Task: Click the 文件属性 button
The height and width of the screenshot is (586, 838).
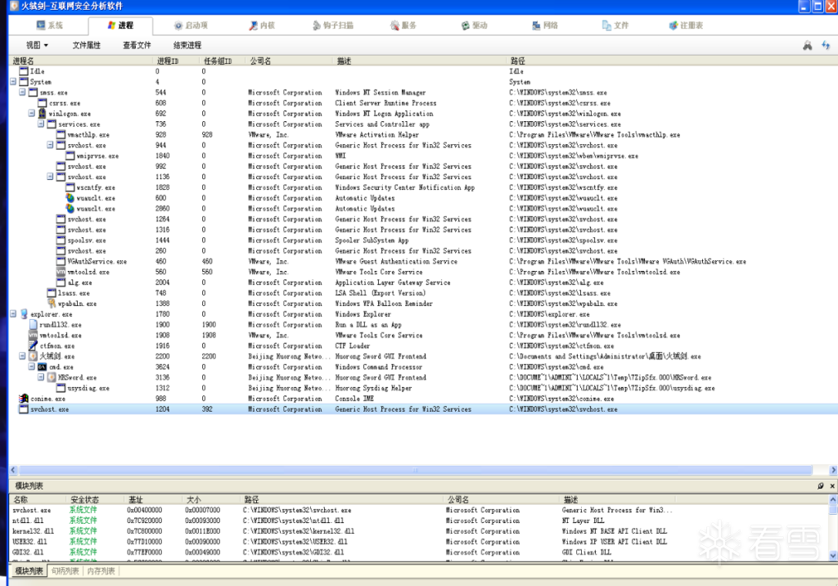Action: tap(87, 45)
